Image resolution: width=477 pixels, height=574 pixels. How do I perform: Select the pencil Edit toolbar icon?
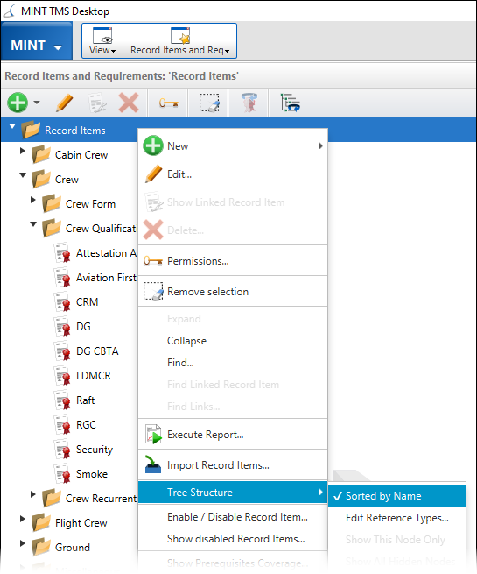(x=65, y=103)
